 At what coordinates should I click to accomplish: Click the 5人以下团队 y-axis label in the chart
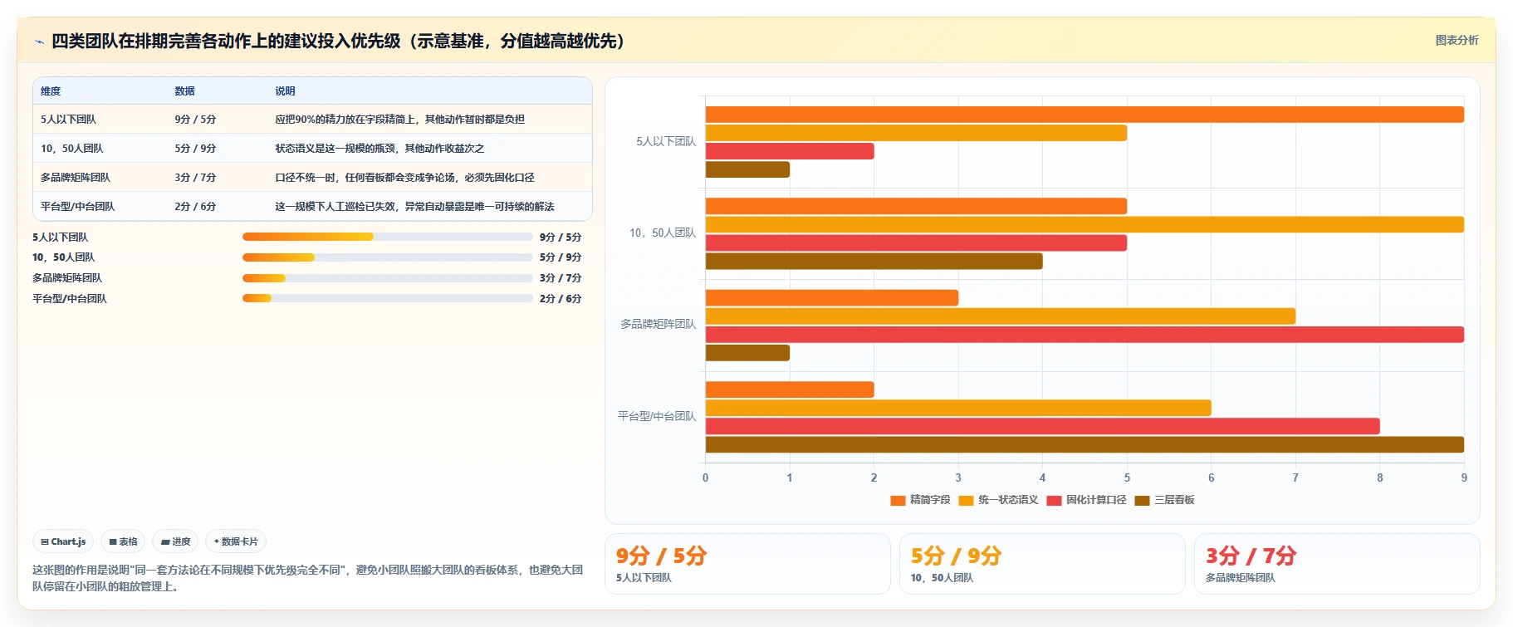point(666,142)
